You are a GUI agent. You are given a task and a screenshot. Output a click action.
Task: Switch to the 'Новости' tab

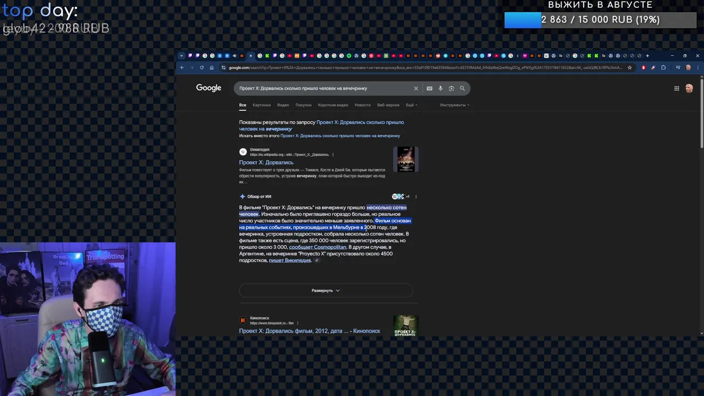tap(362, 105)
